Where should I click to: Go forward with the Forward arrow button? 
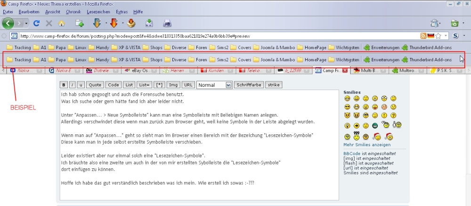(x=19, y=23)
